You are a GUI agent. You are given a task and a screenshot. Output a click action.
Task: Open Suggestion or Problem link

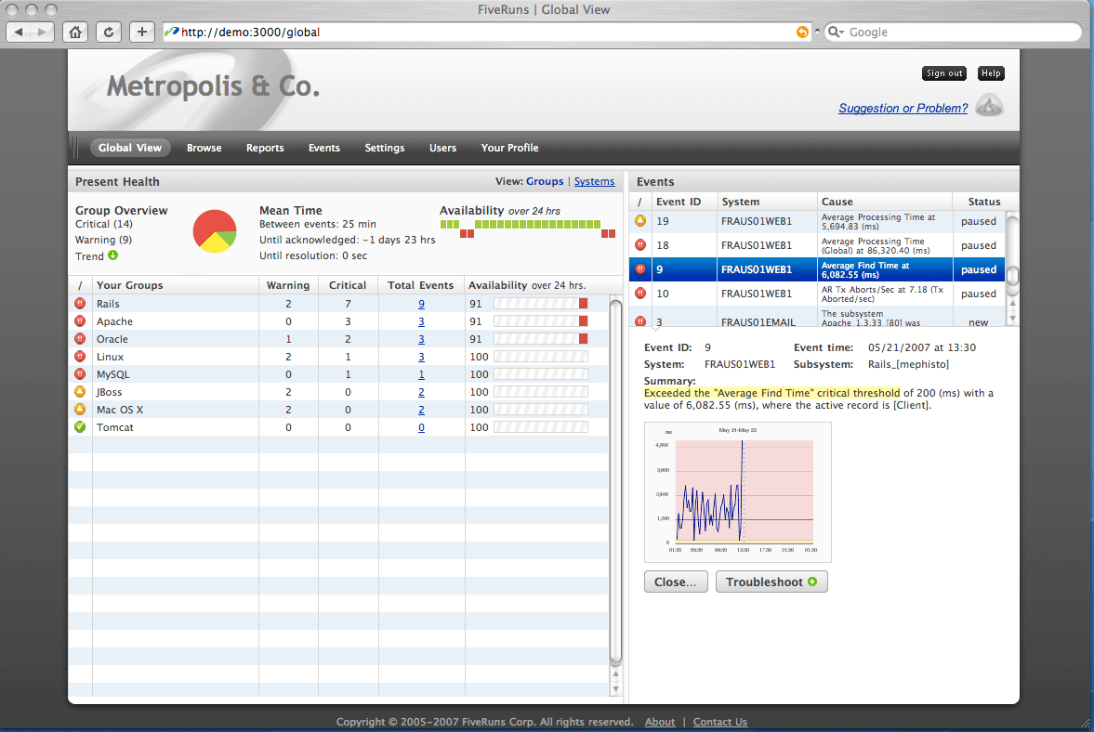coord(903,108)
